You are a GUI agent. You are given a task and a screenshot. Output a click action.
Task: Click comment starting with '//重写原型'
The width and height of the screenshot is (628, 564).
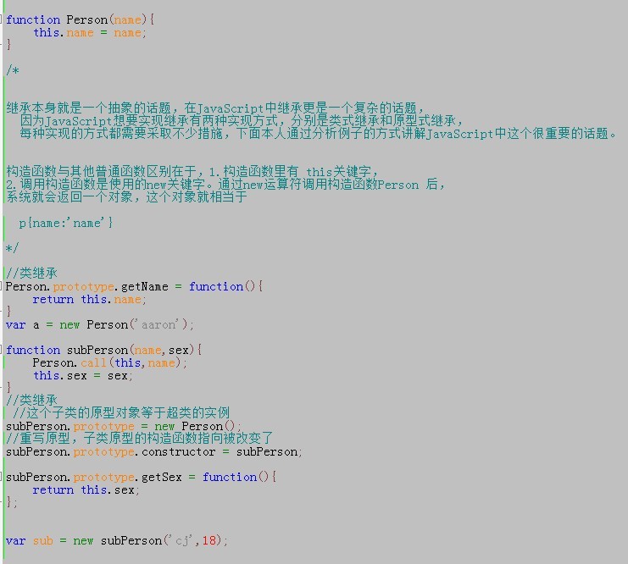click(x=139, y=439)
